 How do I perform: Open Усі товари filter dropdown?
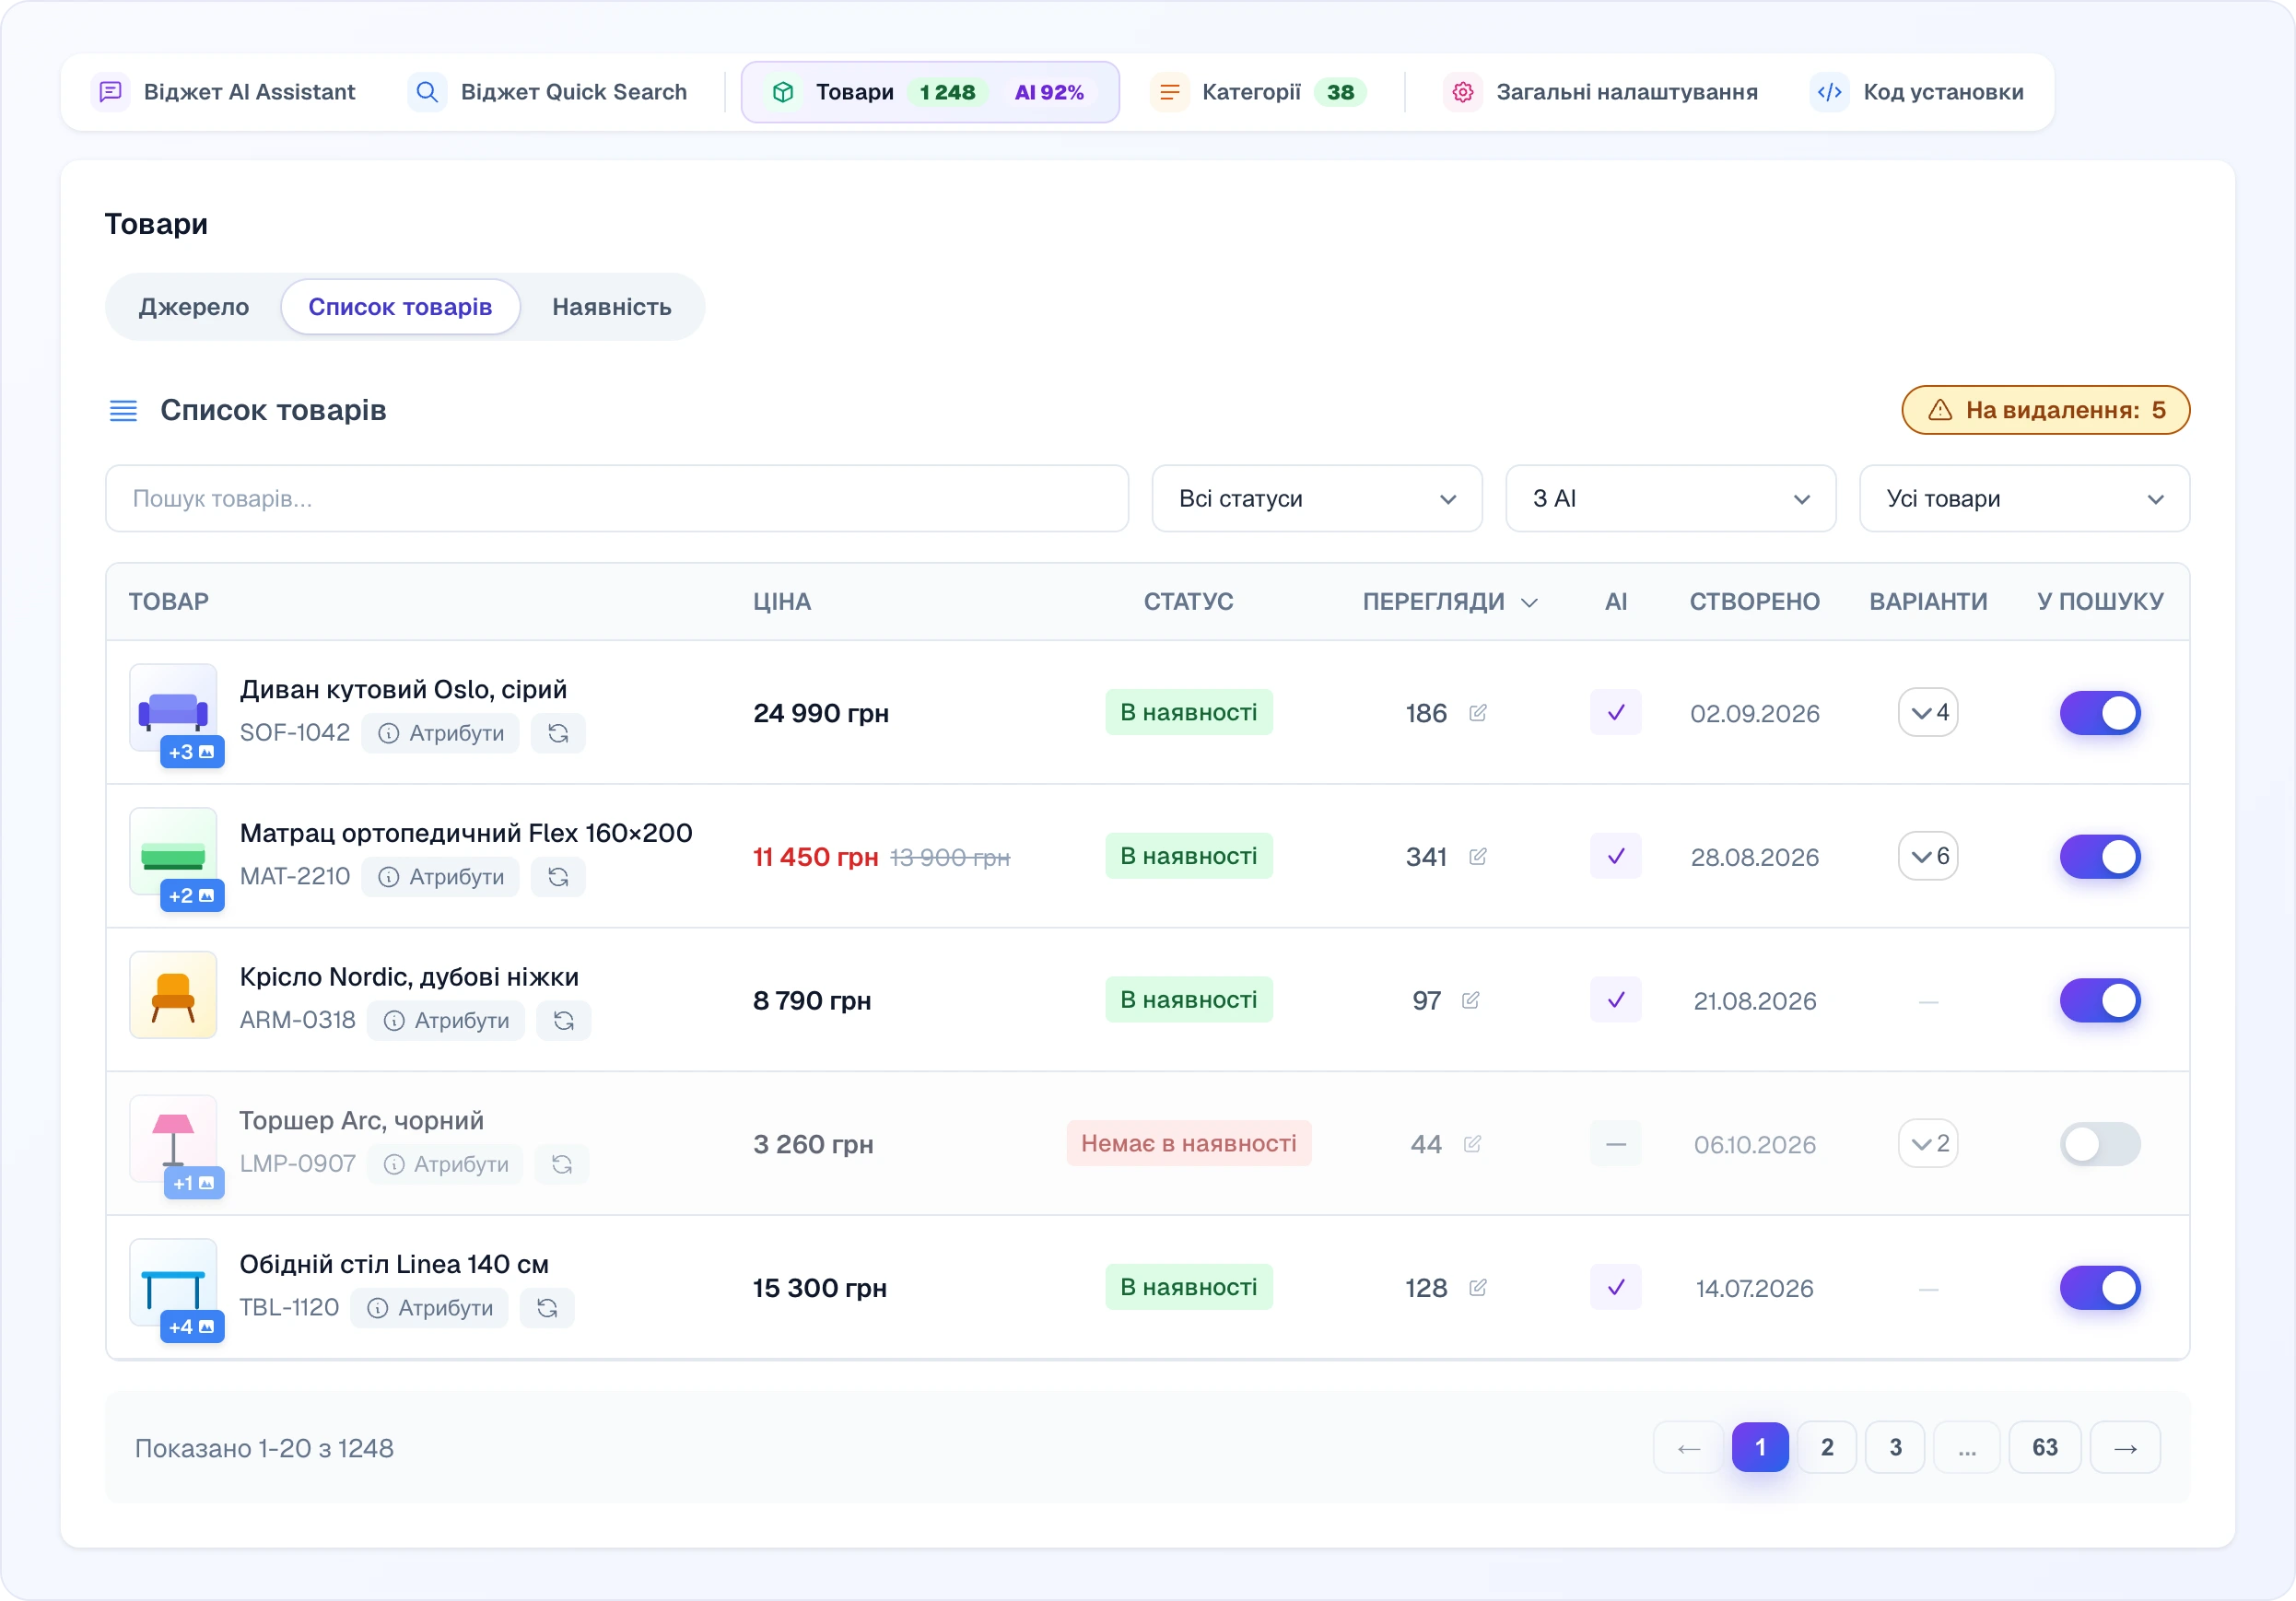tap(2024, 498)
